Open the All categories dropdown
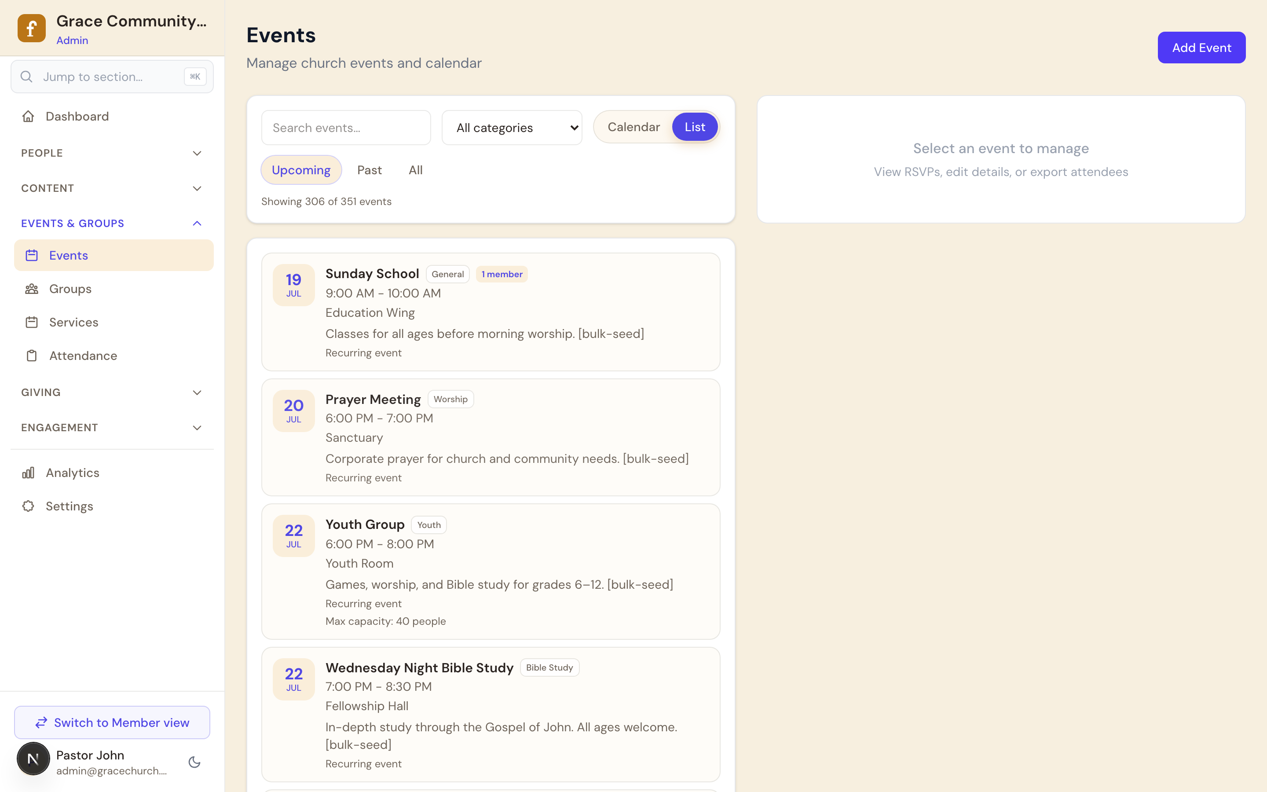The image size is (1267, 792). (x=512, y=128)
